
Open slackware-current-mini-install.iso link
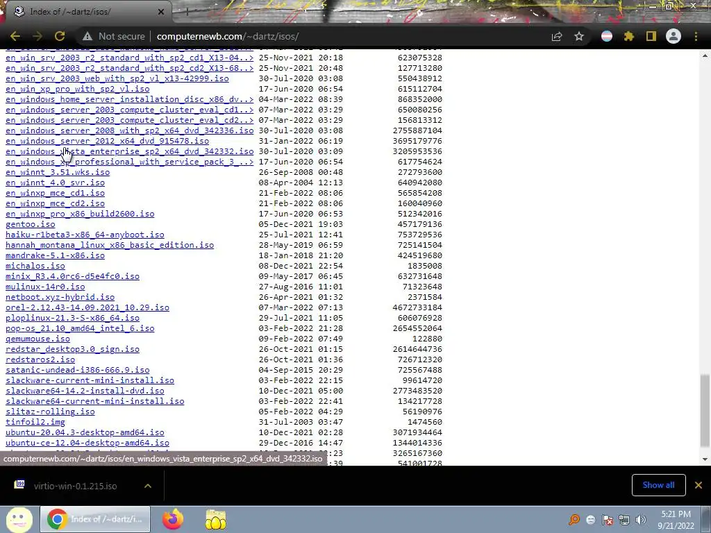coord(90,381)
